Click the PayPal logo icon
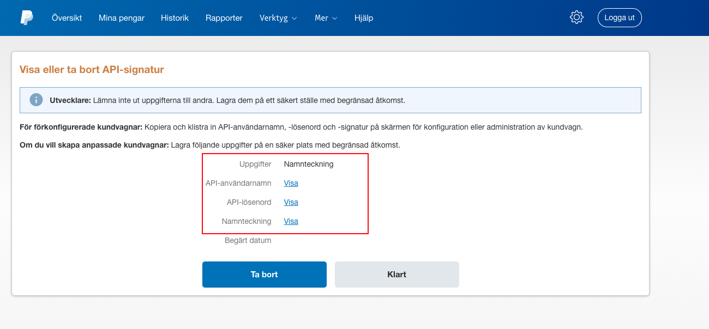The image size is (709, 329). (27, 17)
